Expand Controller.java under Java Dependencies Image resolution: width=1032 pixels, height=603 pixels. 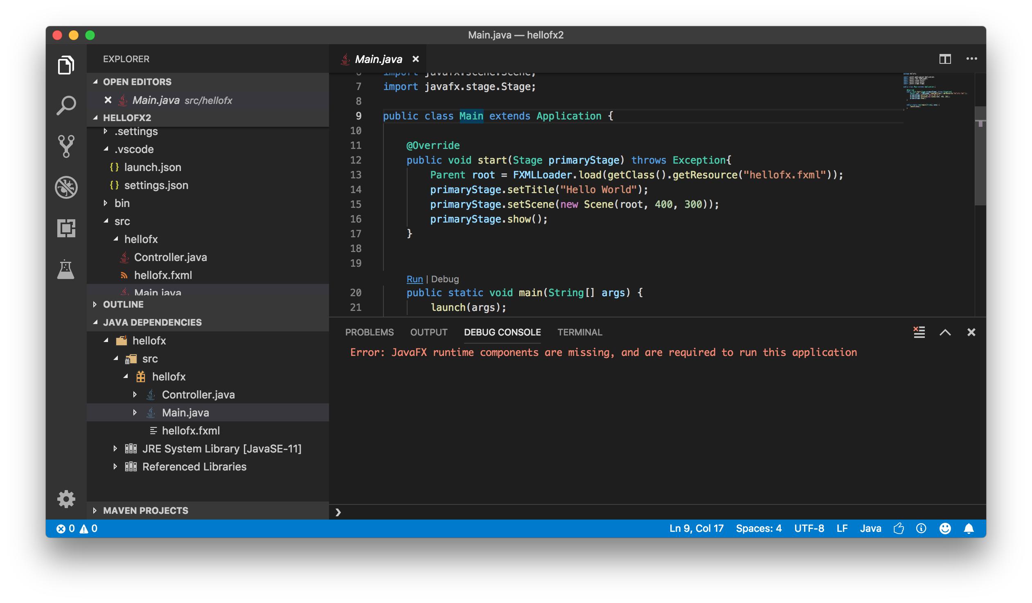135,395
